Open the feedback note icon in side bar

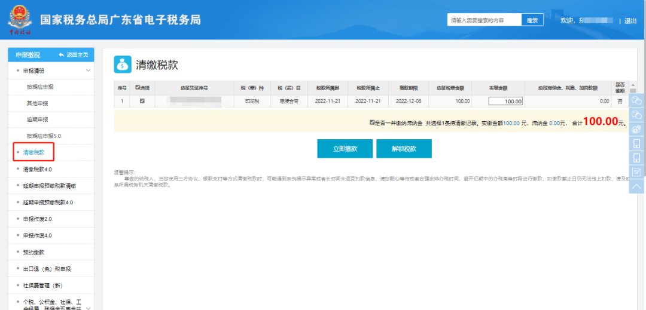pyautogui.click(x=637, y=172)
